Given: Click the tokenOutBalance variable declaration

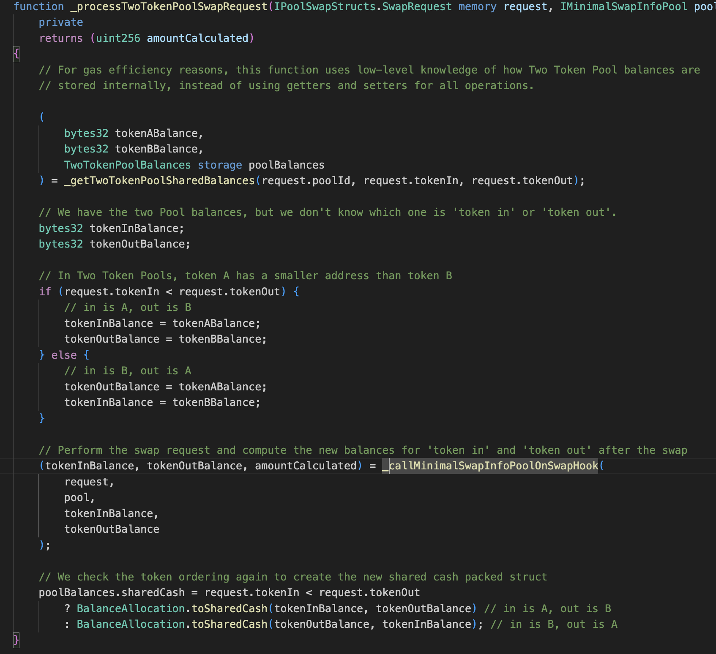Looking at the screenshot, I should tap(139, 244).
